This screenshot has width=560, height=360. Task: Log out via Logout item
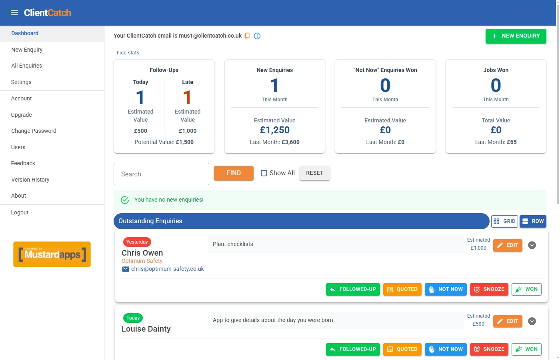(52, 213)
